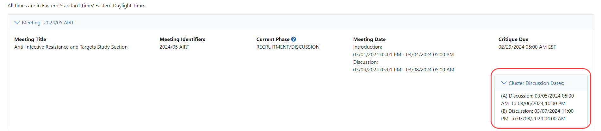Viewport: 601px width, 131px height.
Task: Click the Meeting Title column heading
Action: pos(30,39)
